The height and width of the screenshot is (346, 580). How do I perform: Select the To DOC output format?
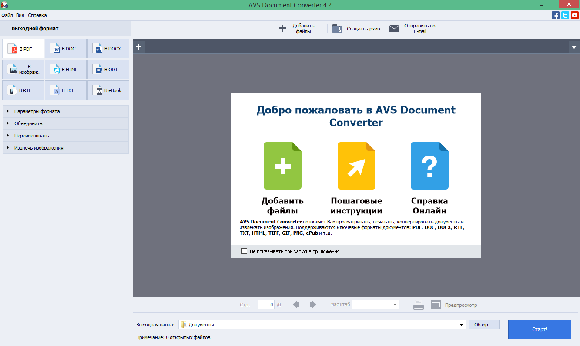pyautogui.click(x=66, y=49)
